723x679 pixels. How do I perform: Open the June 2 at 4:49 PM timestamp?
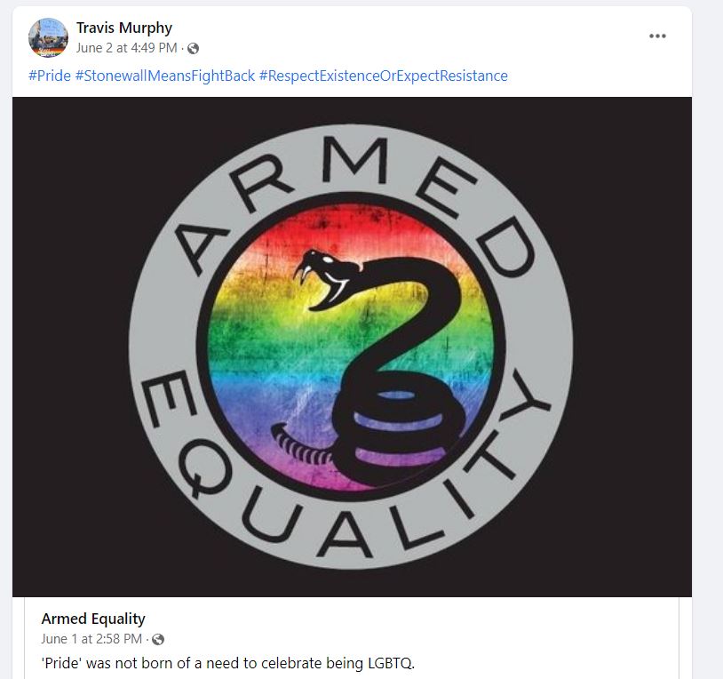pos(126,48)
